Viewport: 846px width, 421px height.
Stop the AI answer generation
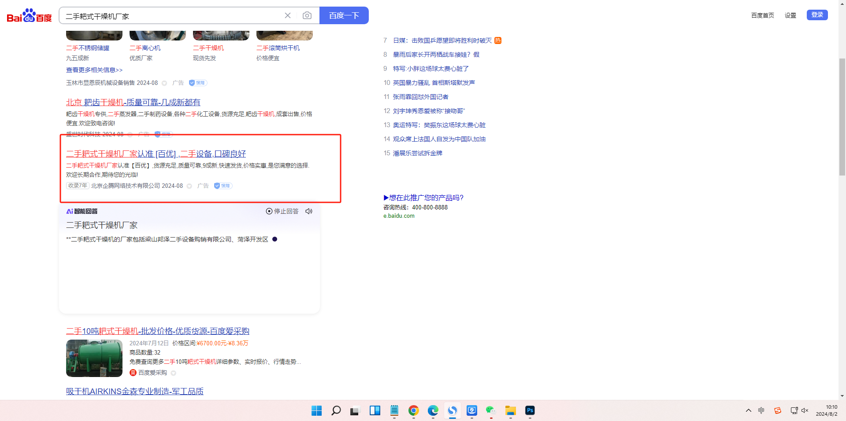[282, 211]
